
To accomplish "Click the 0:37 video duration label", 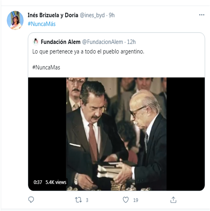I will click(x=38, y=182).
